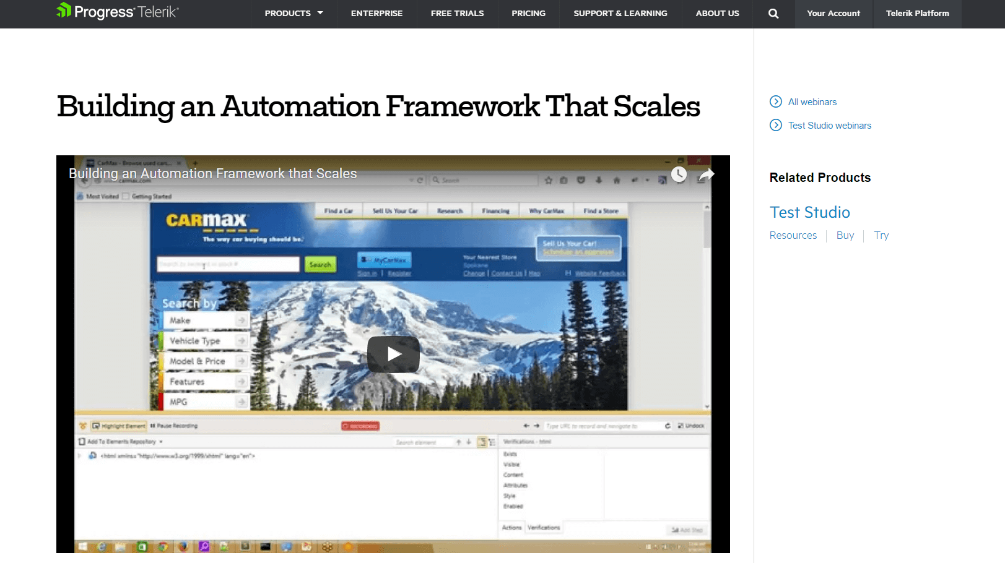Image resolution: width=1005 pixels, height=563 pixels.
Task: Open Support & Learning menu
Action: [x=620, y=13]
